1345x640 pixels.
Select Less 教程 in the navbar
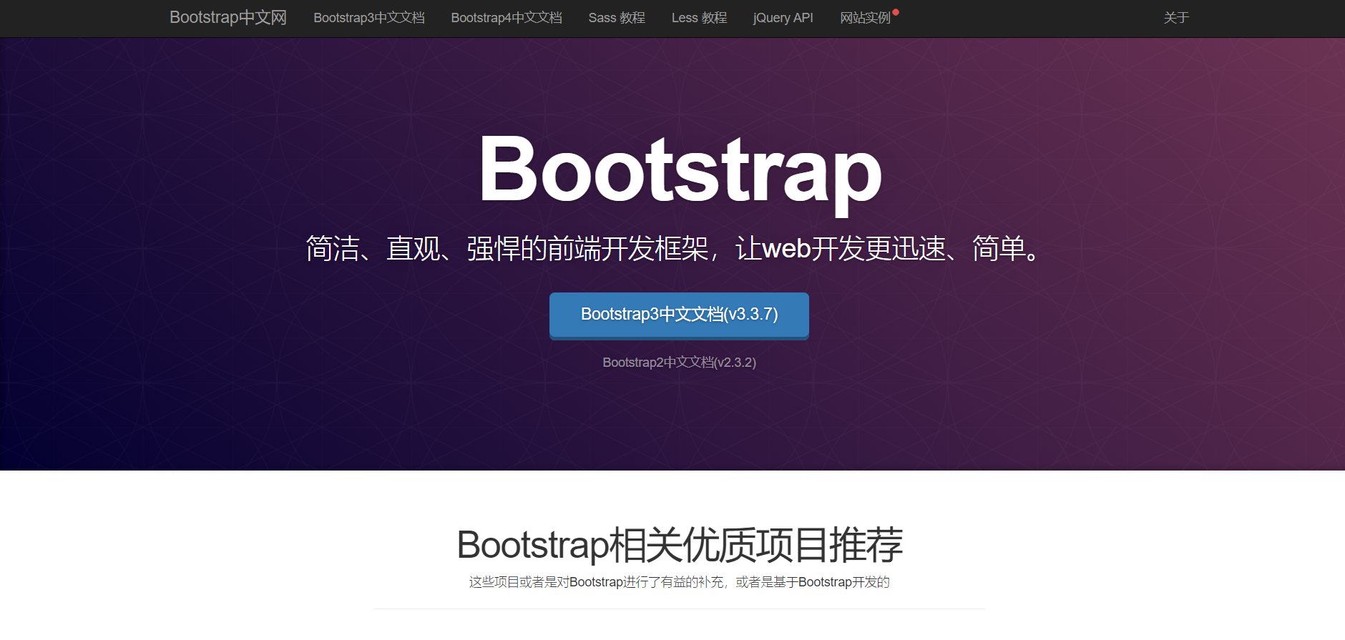point(699,18)
